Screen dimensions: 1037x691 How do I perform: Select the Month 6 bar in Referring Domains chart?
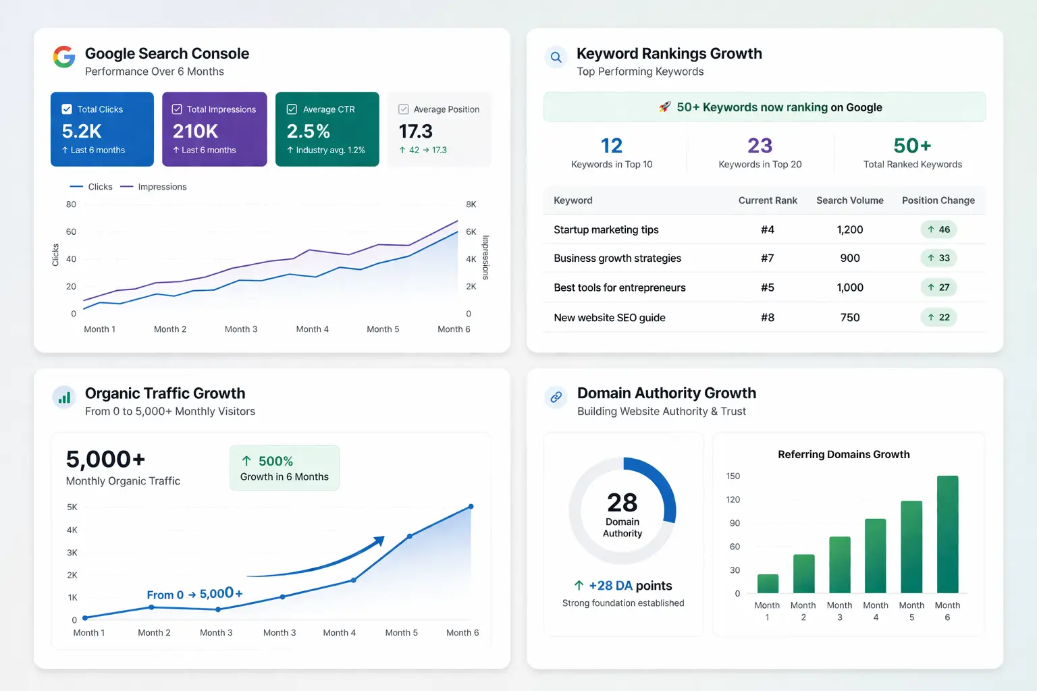[947, 533]
